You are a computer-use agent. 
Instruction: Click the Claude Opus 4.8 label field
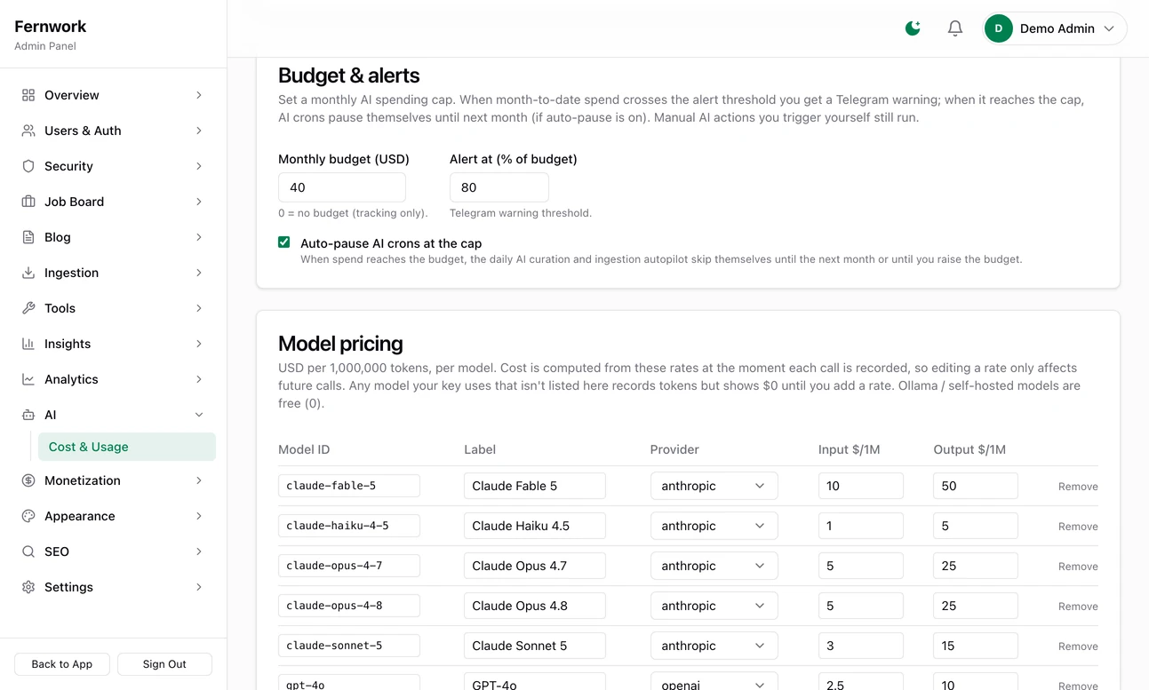click(x=535, y=606)
